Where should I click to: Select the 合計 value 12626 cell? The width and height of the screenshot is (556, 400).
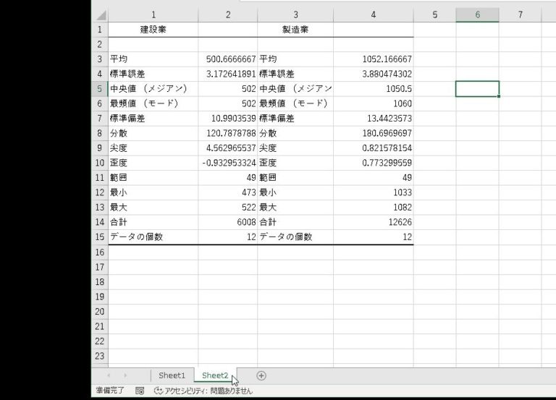(373, 222)
